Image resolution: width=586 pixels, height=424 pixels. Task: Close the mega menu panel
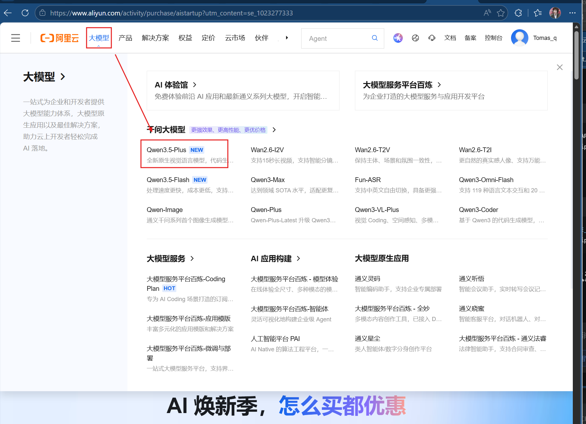click(x=560, y=67)
